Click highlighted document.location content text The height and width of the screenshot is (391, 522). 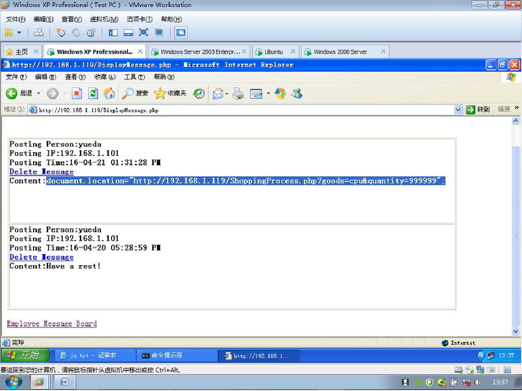tap(246, 181)
